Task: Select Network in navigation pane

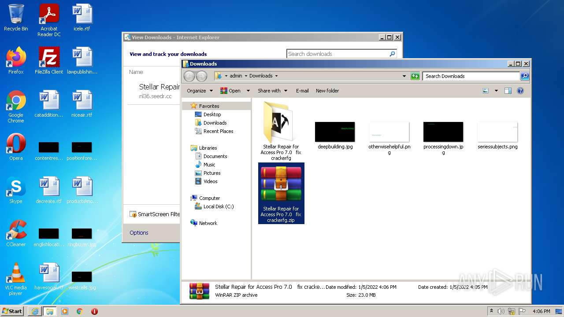Action: (208, 223)
